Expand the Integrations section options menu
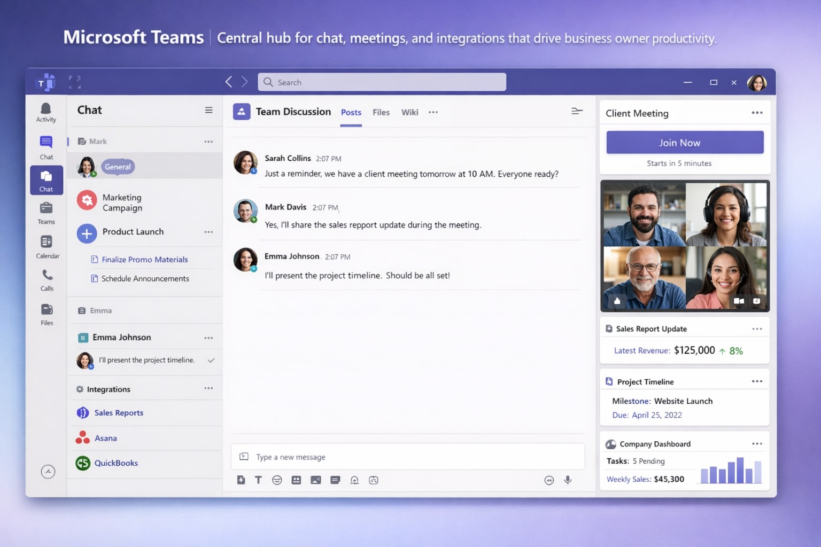This screenshot has height=547, width=821. 208,388
